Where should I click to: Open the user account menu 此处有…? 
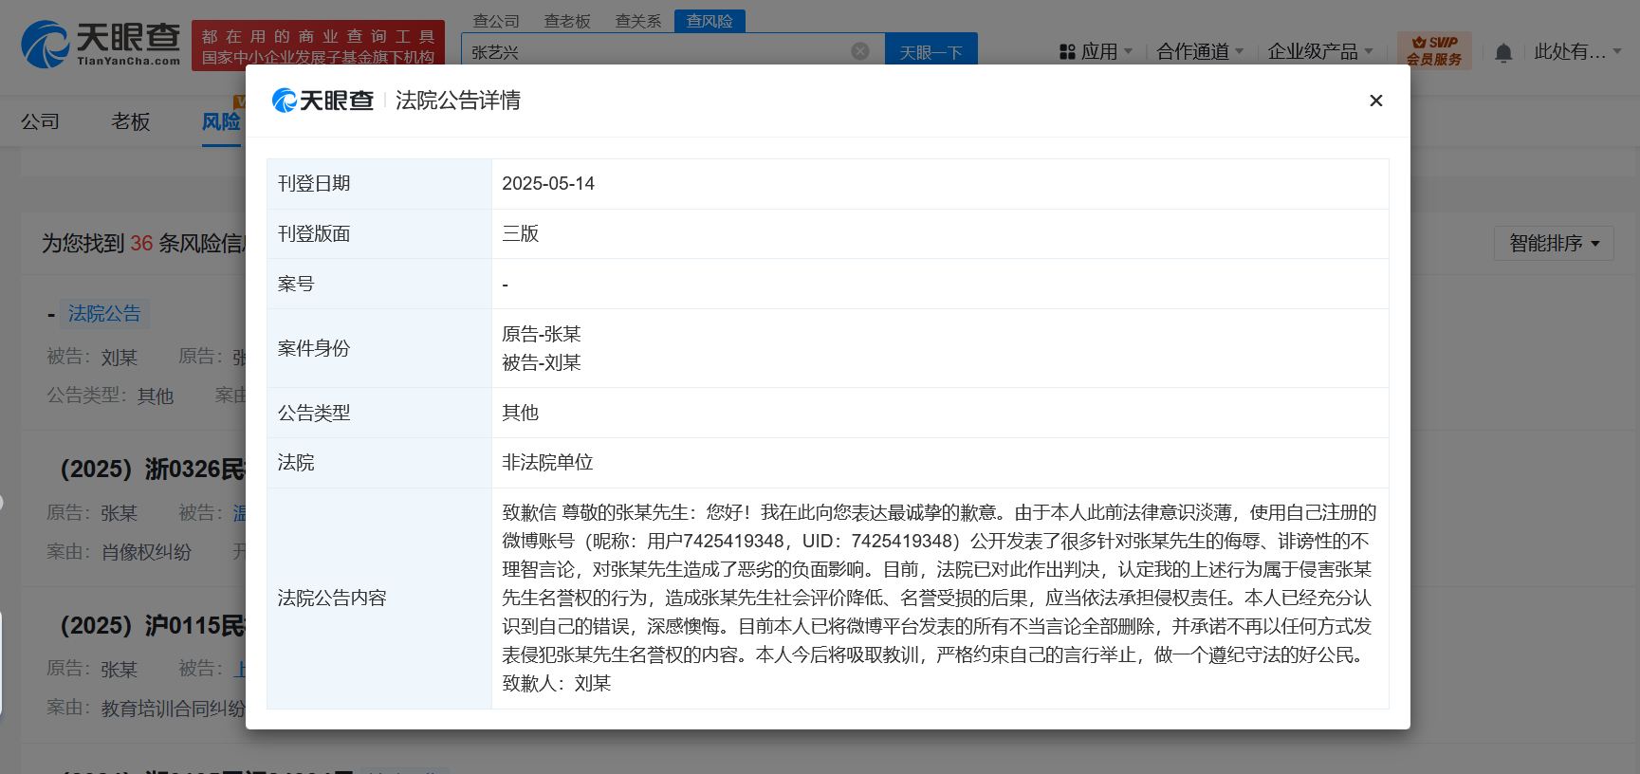[1576, 52]
